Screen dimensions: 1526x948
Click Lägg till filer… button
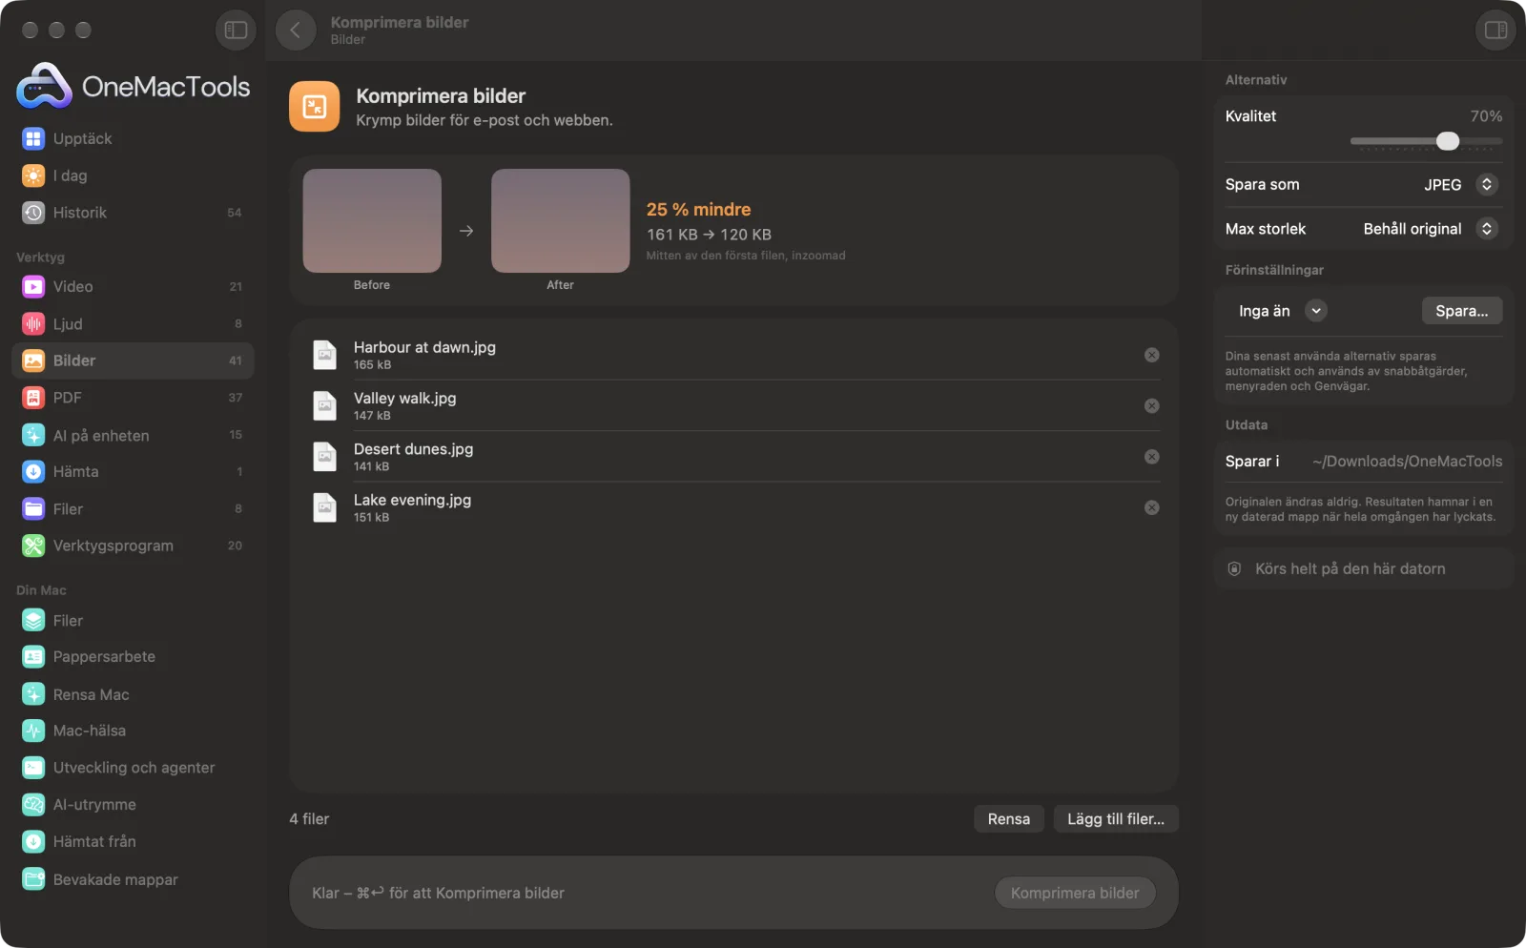click(x=1116, y=819)
